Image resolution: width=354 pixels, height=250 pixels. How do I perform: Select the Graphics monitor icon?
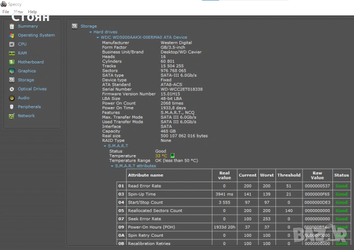click(x=11, y=71)
